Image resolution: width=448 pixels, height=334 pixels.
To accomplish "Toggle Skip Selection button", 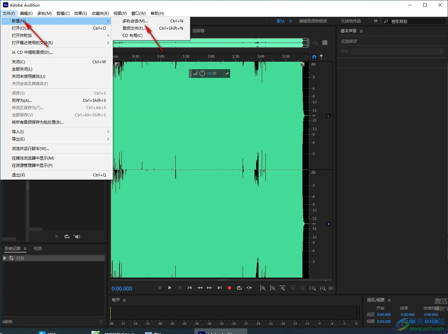I will [249, 288].
